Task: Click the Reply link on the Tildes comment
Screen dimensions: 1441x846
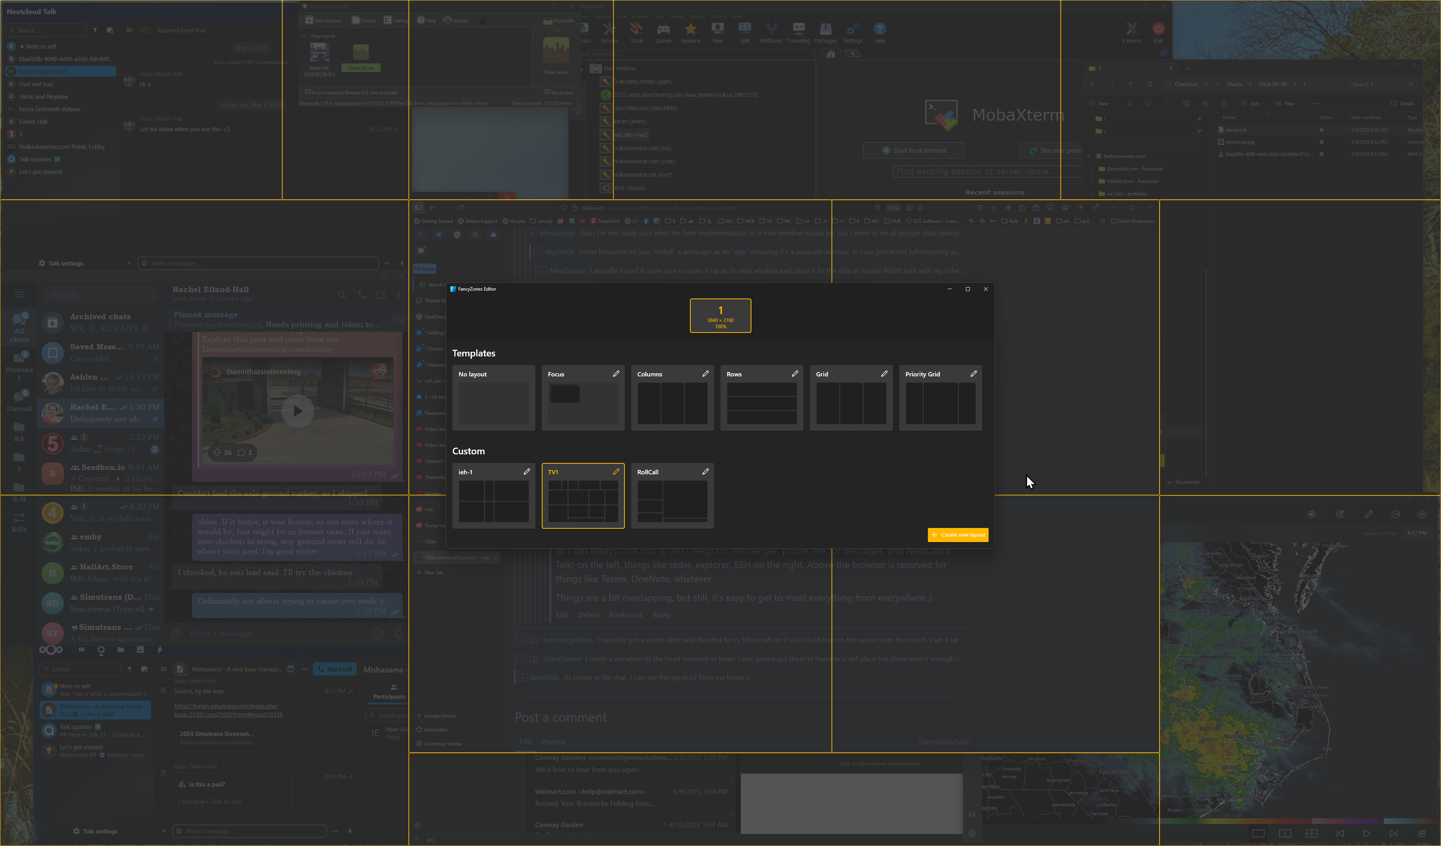Action: pos(662,615)
